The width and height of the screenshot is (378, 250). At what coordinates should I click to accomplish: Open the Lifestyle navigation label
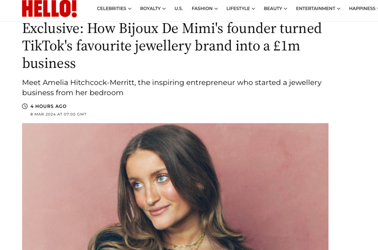click(238, 9)
